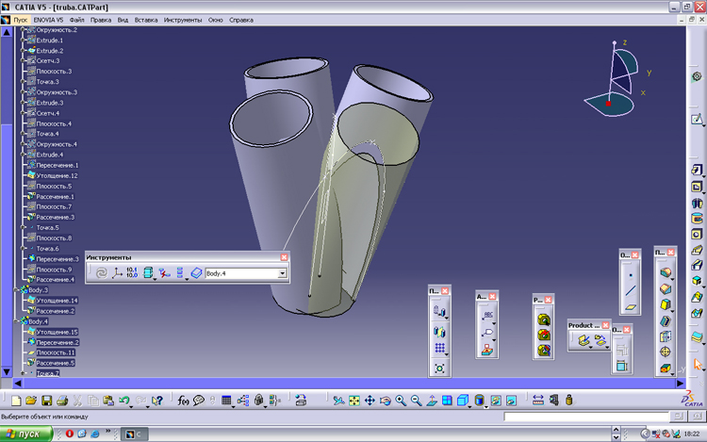Image resolution: width=707 pixels, height=442 pixels.
Task: Click the Line tool in floating toolbar
Action: pos(630,292)
